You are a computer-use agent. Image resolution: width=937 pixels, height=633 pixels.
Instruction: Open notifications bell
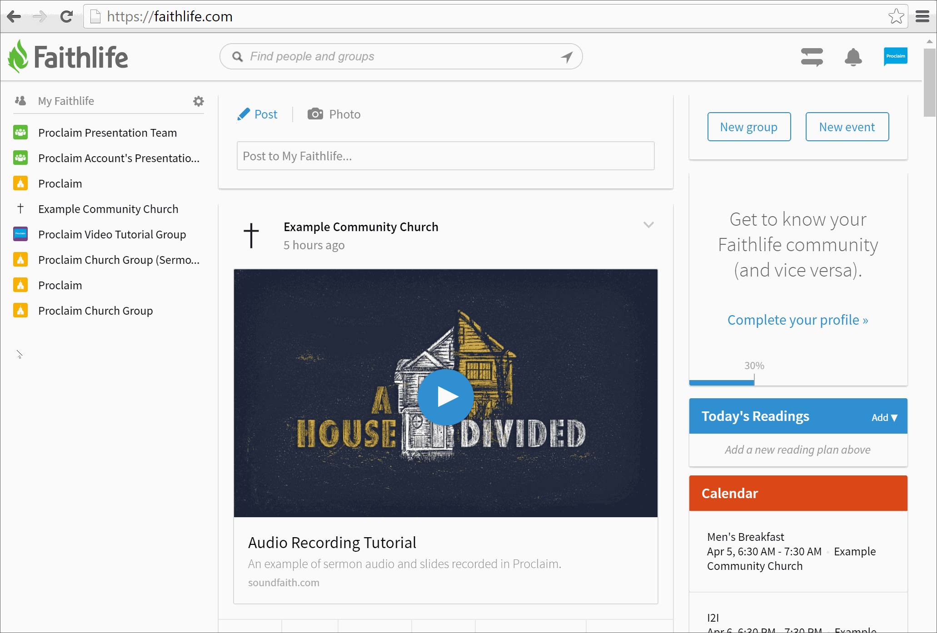click(x=853, y=57)
